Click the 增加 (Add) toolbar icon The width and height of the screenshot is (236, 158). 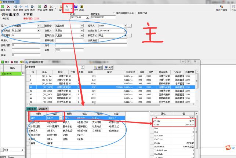click(3, 8)
